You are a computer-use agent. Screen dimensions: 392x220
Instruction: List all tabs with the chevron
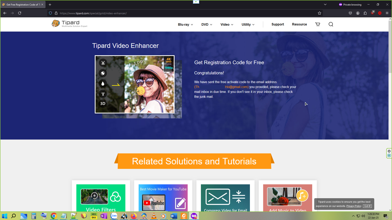(x=325, y=5)
